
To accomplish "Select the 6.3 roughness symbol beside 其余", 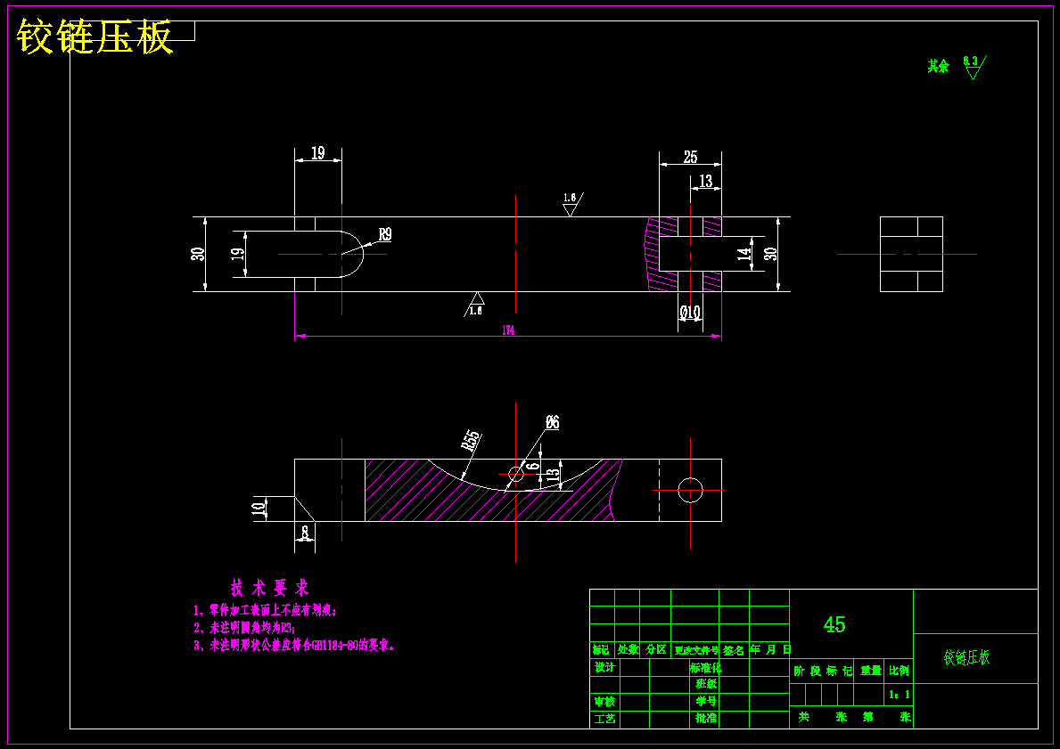I will 974,67.
